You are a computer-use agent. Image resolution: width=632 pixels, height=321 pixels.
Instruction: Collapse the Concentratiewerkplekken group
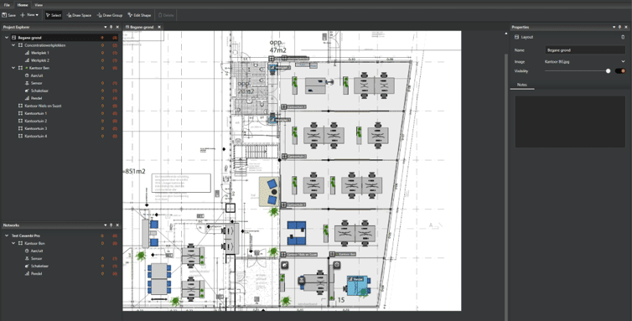13,45
